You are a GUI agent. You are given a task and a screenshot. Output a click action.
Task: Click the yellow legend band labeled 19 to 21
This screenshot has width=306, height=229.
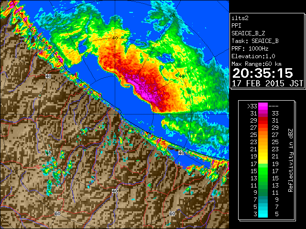(263, 156)
